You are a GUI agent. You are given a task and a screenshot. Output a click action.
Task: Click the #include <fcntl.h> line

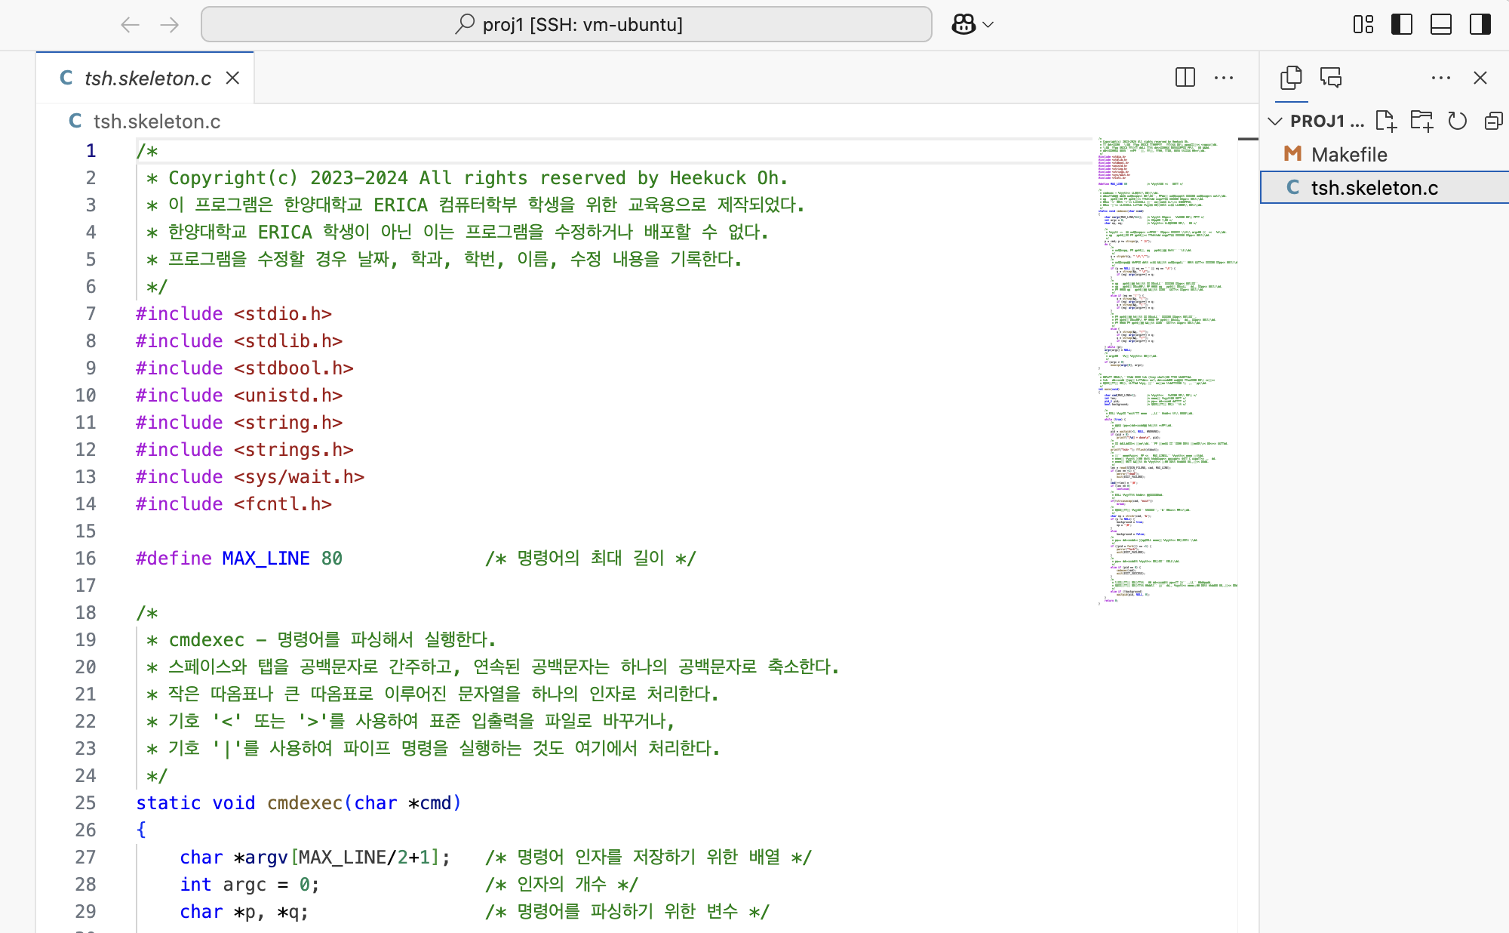tap(233, 503)
